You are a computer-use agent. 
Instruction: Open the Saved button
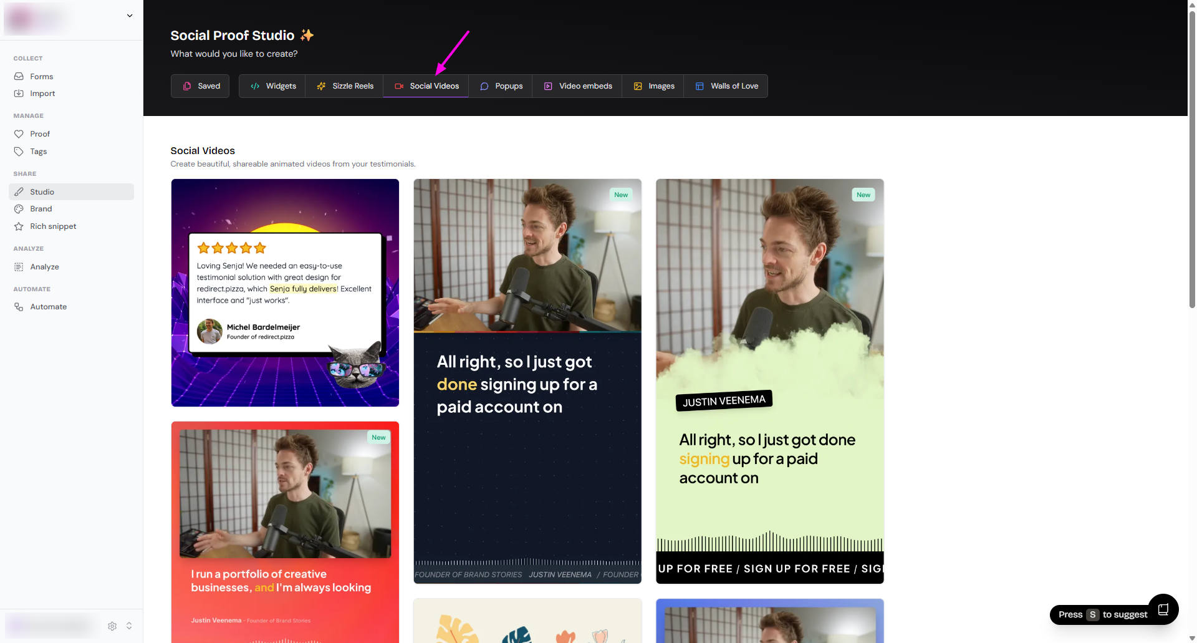pyautogui.click(x=200, y=86)
